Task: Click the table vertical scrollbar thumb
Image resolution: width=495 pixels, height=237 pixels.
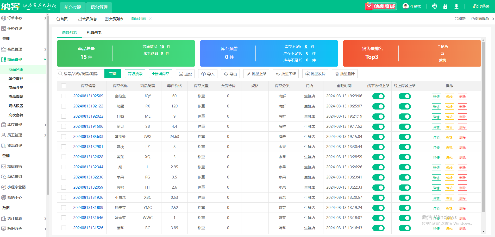Action: coord(483,127)
